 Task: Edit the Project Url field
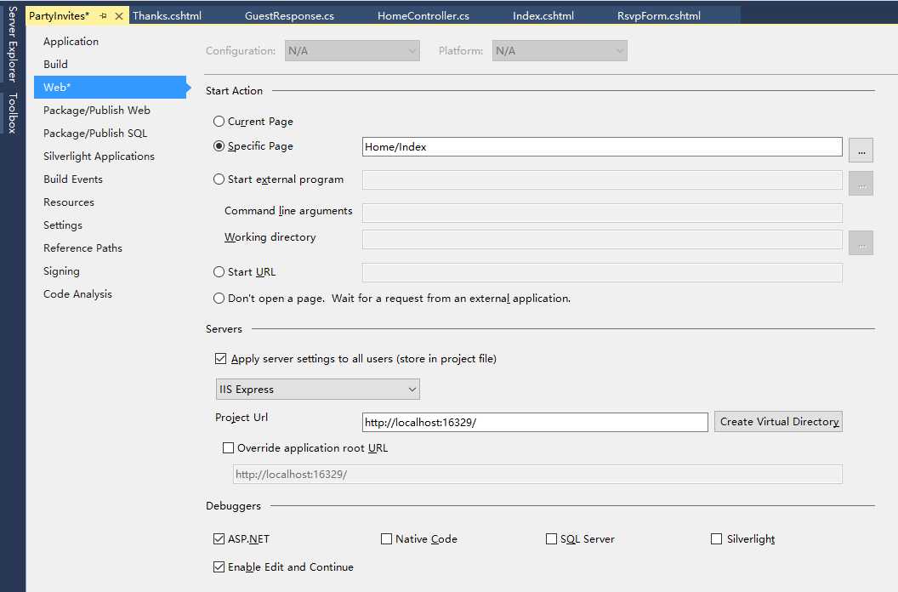point(535,423)
